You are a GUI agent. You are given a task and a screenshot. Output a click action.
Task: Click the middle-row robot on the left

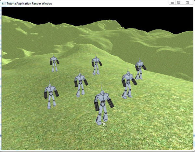click(x=80, y=84)
